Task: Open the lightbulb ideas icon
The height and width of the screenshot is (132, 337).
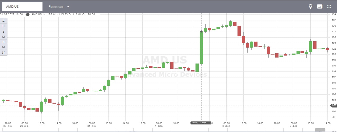Action: tap(310, 6)
